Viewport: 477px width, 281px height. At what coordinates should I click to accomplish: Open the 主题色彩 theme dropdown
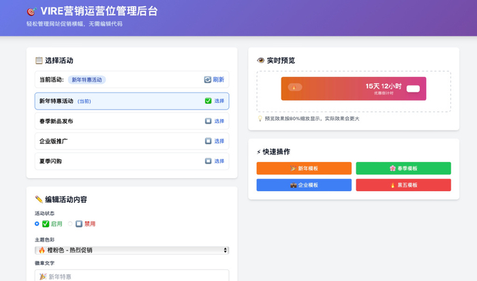(132, 250)
